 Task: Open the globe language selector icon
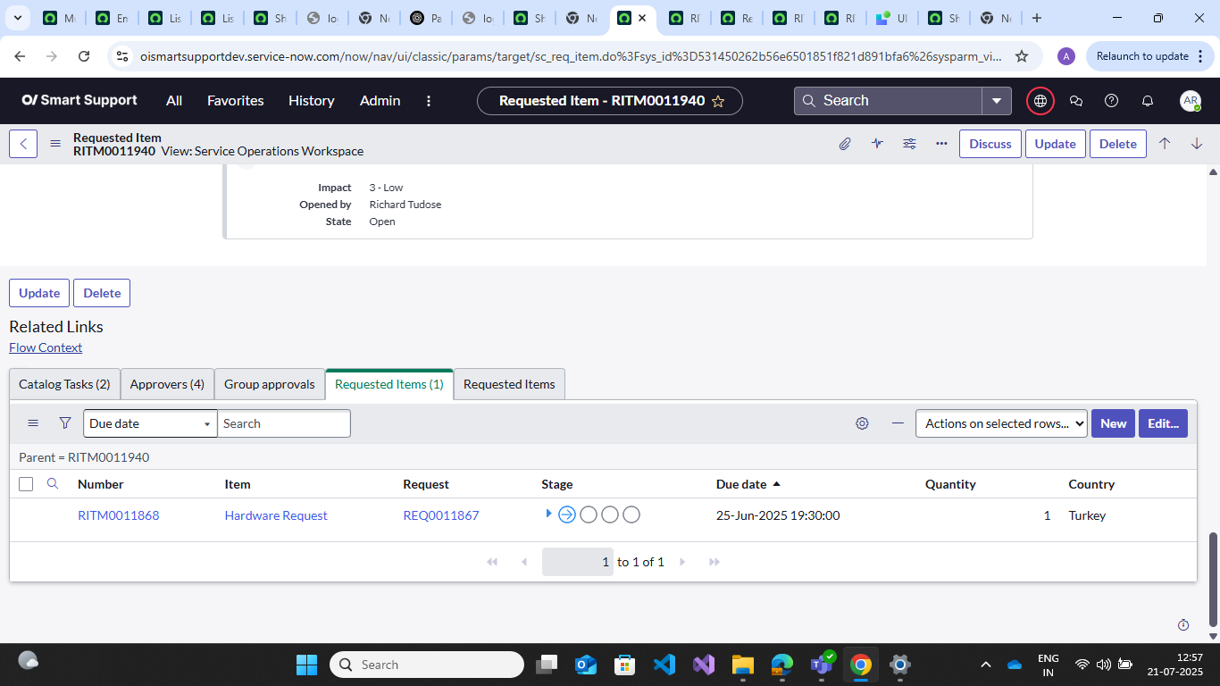tap(1040, 100)
